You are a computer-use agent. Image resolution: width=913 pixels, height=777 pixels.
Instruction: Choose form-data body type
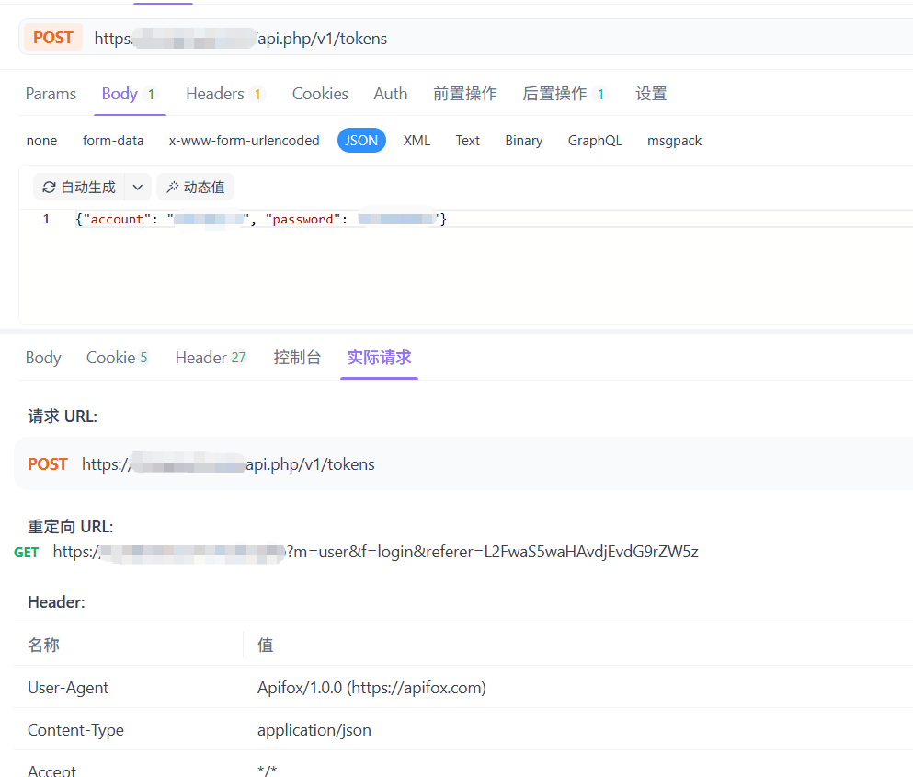113,141
